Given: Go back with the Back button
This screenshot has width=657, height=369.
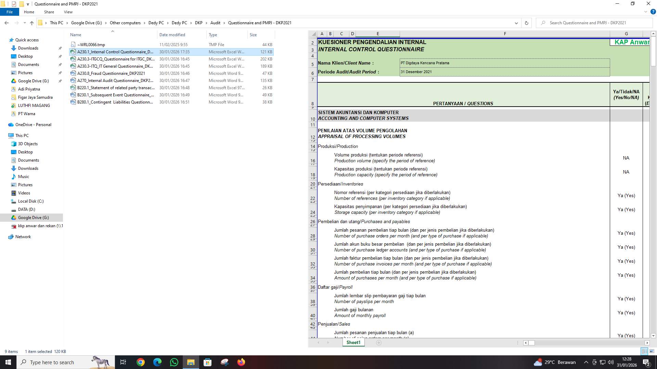Looking at the screenshot, I should click(x=7, y=23).
